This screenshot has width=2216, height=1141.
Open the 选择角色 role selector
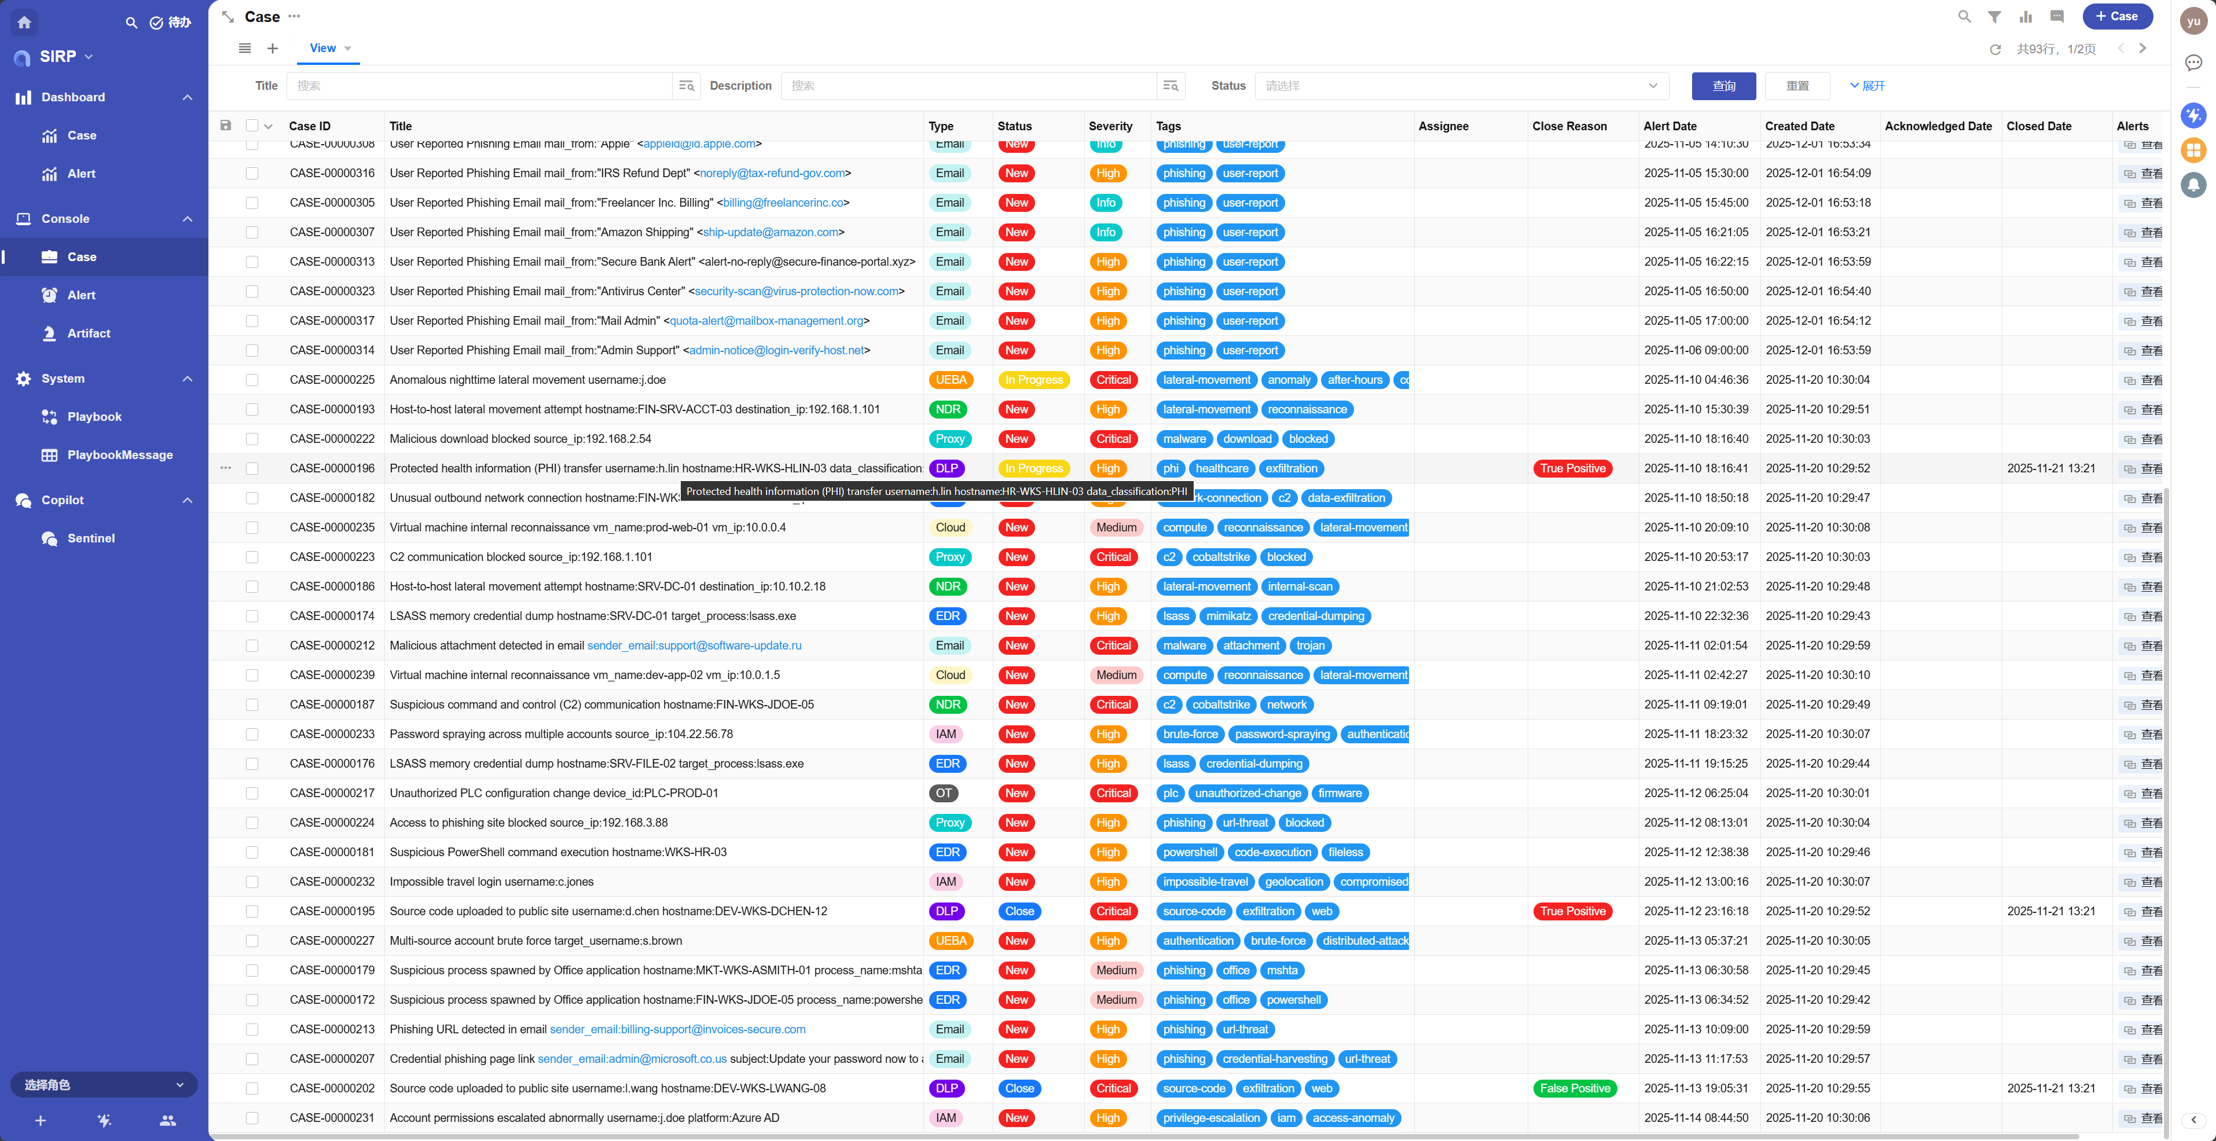[x=103, y=1084]
